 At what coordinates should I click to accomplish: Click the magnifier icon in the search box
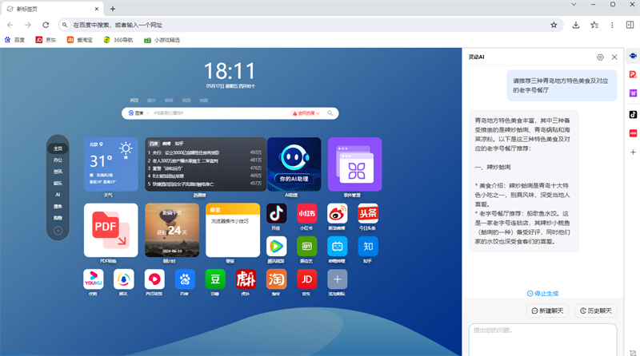(330, 113)
